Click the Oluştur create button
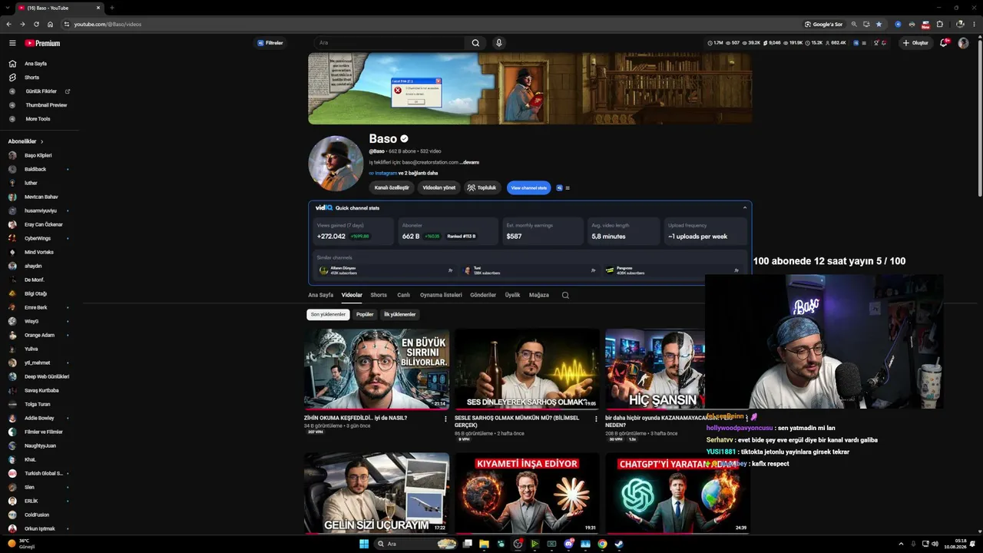The height and width of the screenshot is (553, 983). click(x=915, y=43)
